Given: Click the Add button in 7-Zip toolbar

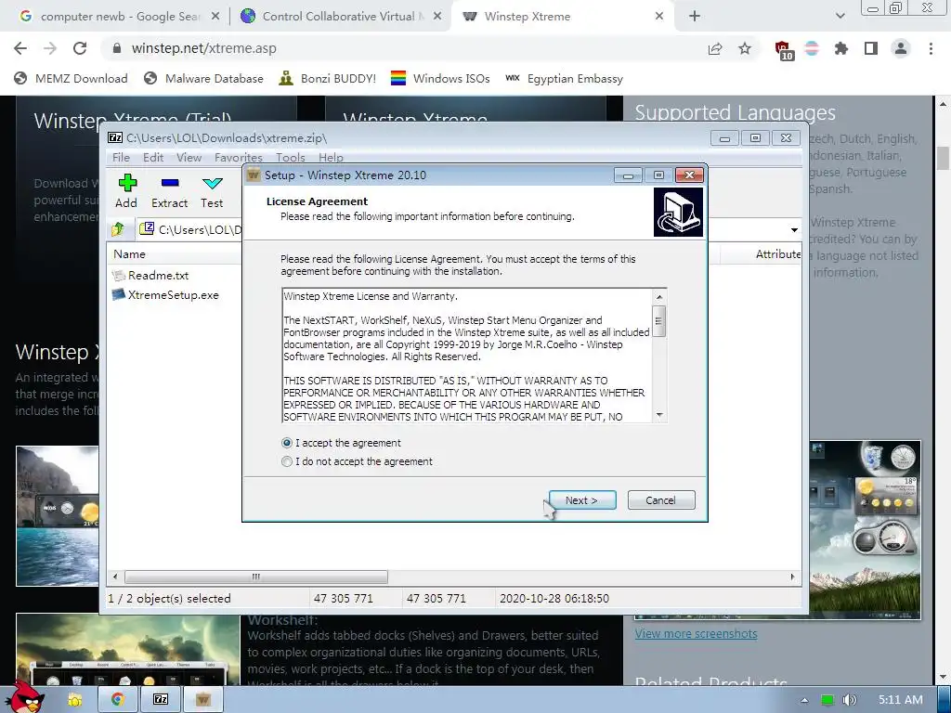Looking at the screenshot, I should coord(126,191).
